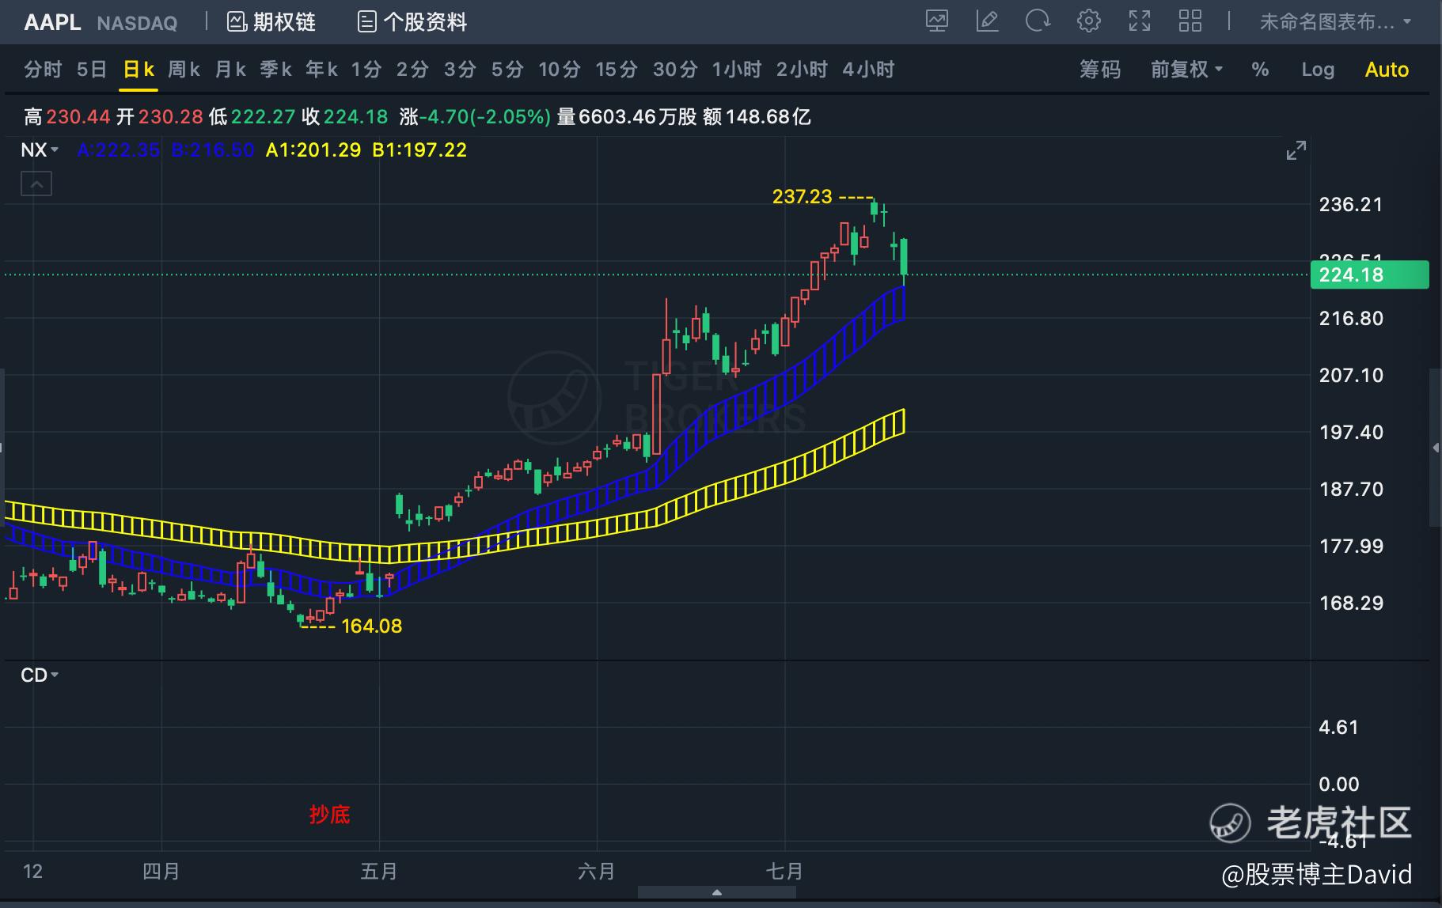This screenshot has height=908, width=1442.
Task: Click the AAPL ticker symbol
Action: pos(52,22)
